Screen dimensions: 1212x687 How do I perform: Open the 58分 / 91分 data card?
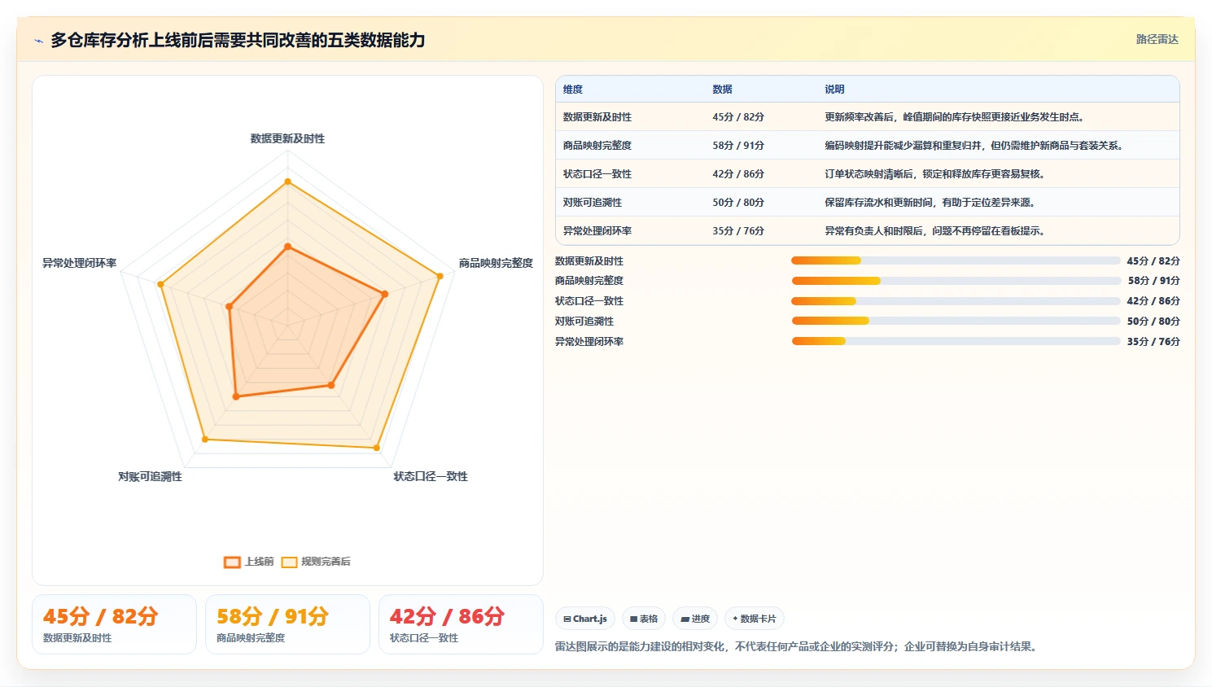pyautogui.click(x=287, y=624)
